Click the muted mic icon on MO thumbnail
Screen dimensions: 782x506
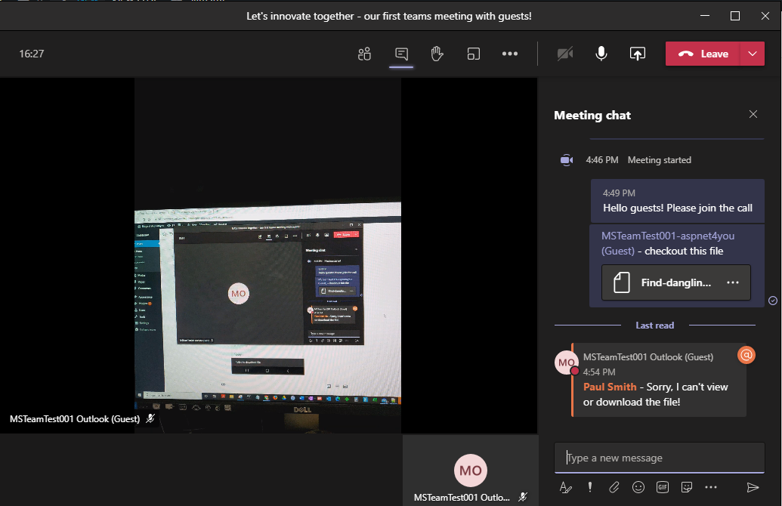[x=523, y=497]
